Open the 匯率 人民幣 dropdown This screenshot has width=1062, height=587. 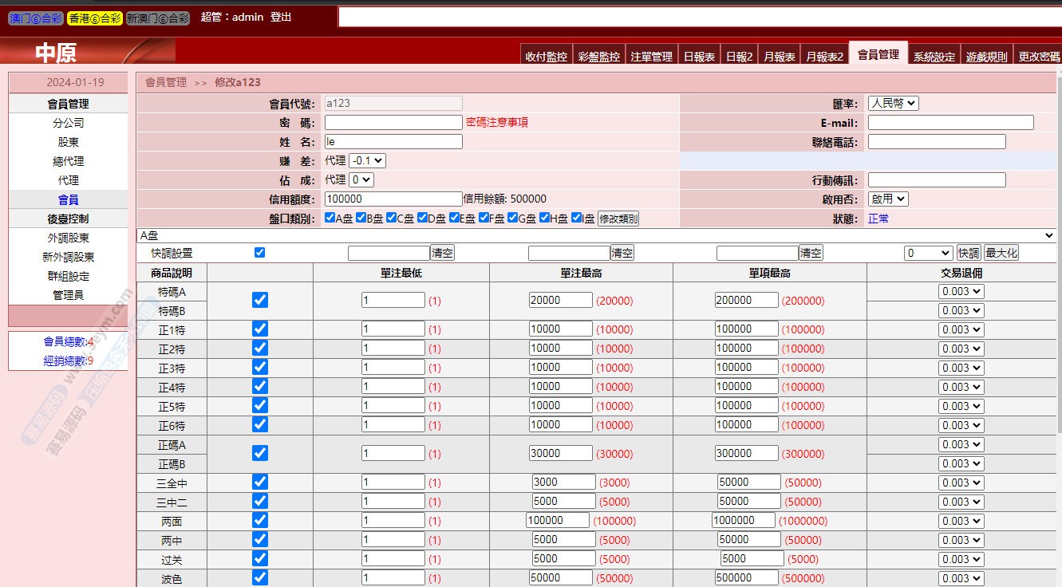(x=893, y=104)
